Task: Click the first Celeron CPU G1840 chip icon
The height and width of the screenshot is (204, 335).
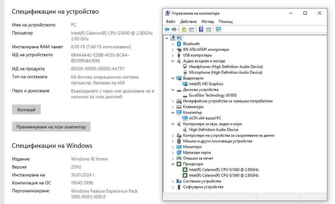Action: pyautogui.click(x=185, y=170)
